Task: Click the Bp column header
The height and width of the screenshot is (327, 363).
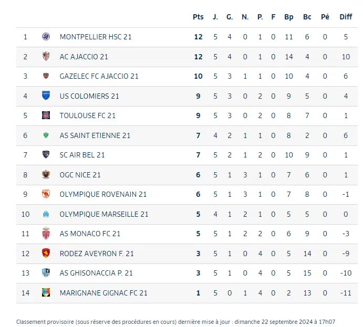Action: click(x=289, y=17)
